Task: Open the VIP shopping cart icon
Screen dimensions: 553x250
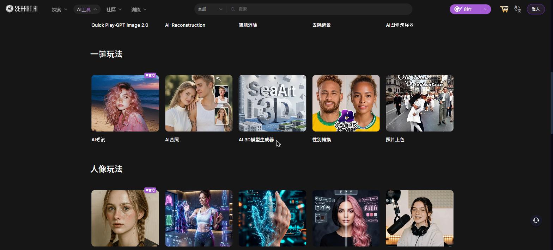Action: coord(504,9)
